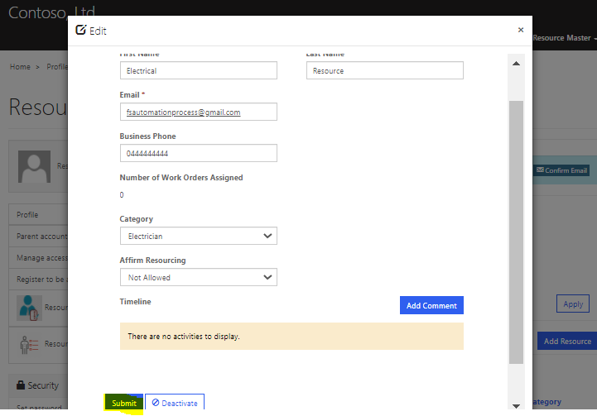Select the Parent account sidebar item

click(x=38, y=237)
